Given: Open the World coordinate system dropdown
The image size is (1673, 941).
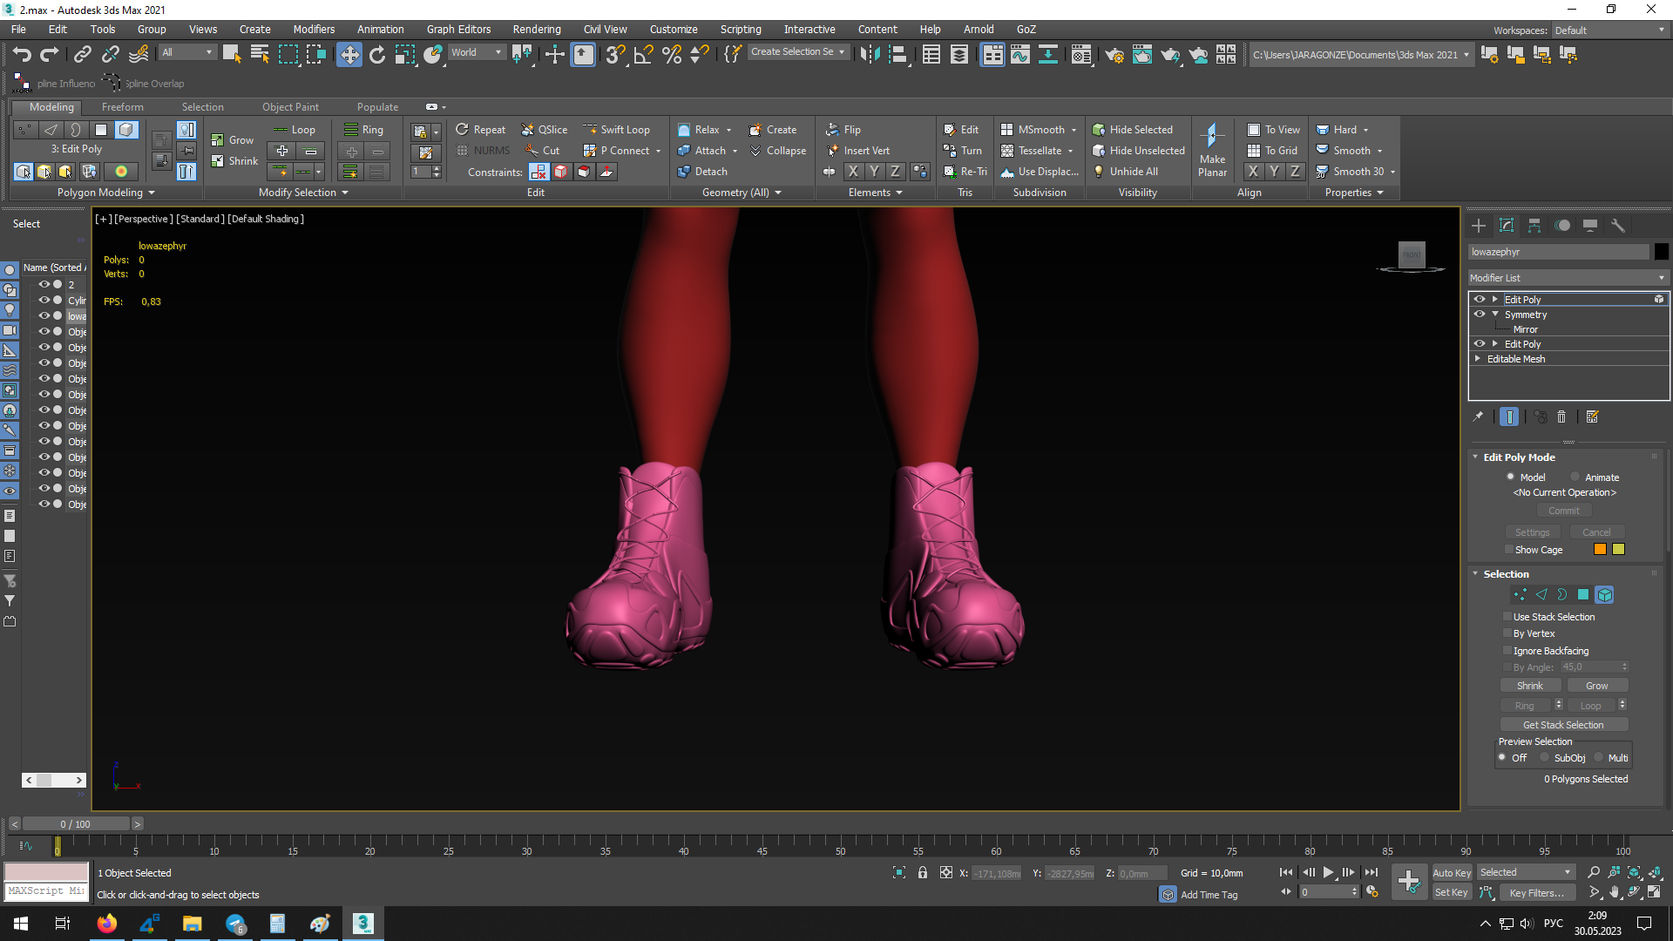Looking at the screenshot, I should click(476, 52).
